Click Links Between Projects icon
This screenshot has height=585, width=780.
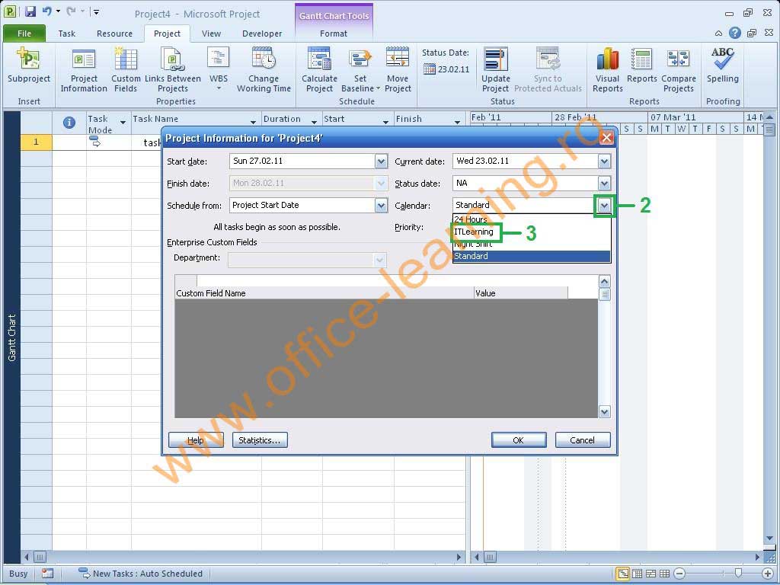coord(173,59)
